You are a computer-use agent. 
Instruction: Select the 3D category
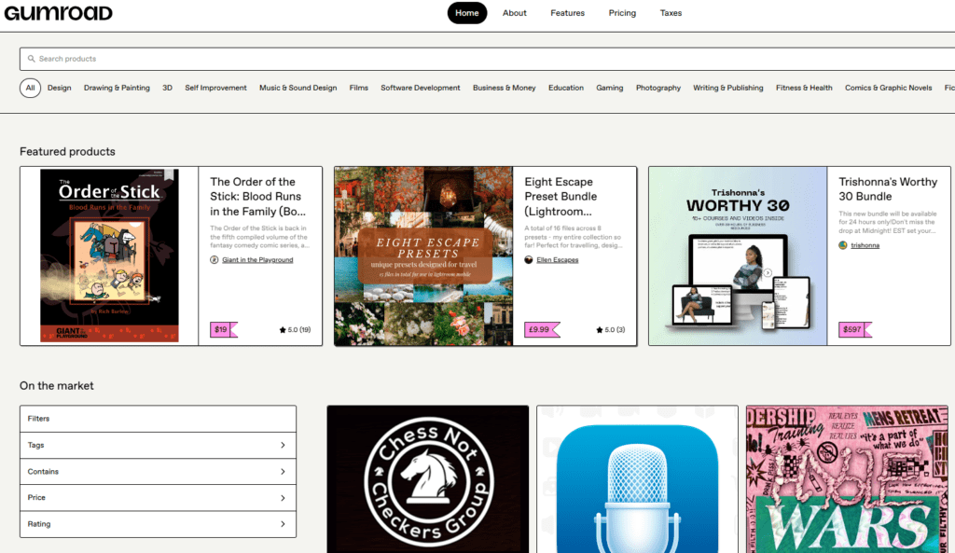(x=168, y=88)
